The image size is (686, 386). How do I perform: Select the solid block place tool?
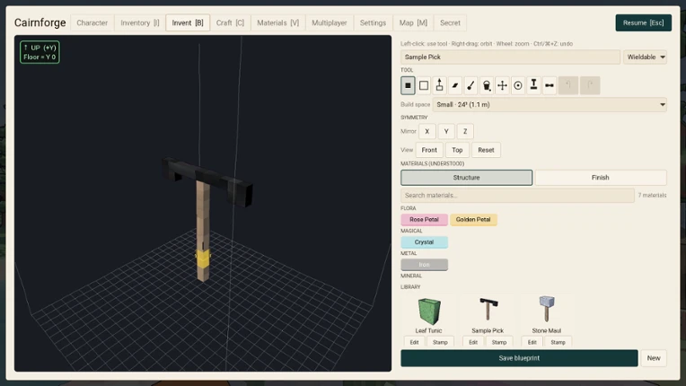click(x=408, y=85)
